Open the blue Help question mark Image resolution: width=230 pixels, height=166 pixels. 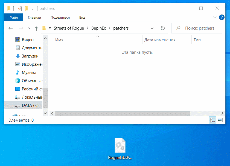tap(222, 17)
